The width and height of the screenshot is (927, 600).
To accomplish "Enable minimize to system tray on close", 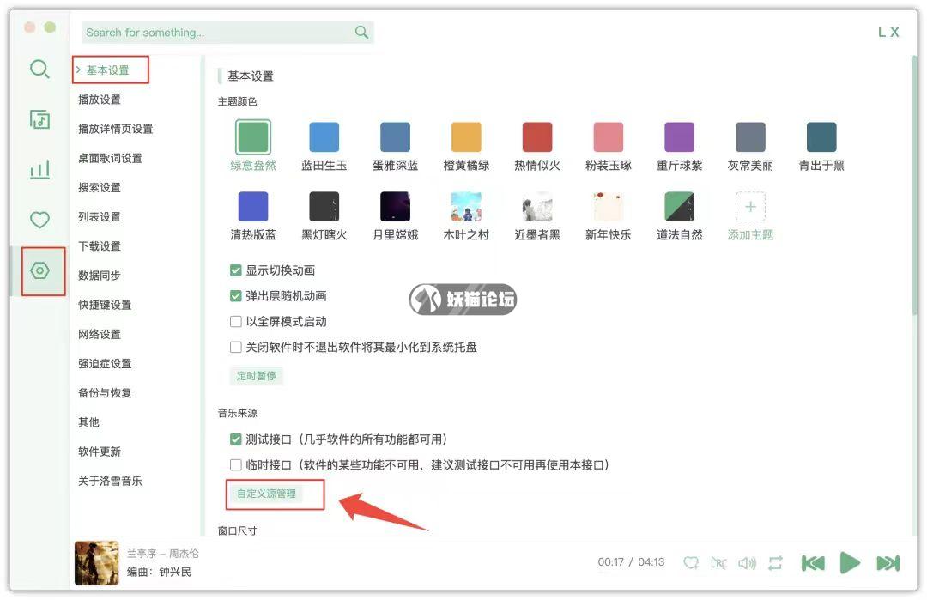I will coord(236,347).
